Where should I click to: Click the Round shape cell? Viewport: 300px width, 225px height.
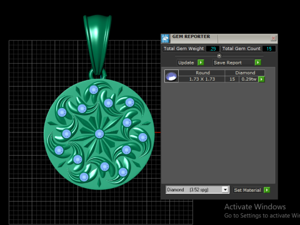(x=202, y=72)
